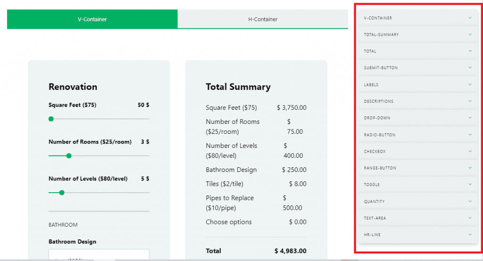The width and height of the screenshot is (483, 261).
Task: Open the Bathroom Design select field
Action: pyautogui.click(x=99, y=254)
